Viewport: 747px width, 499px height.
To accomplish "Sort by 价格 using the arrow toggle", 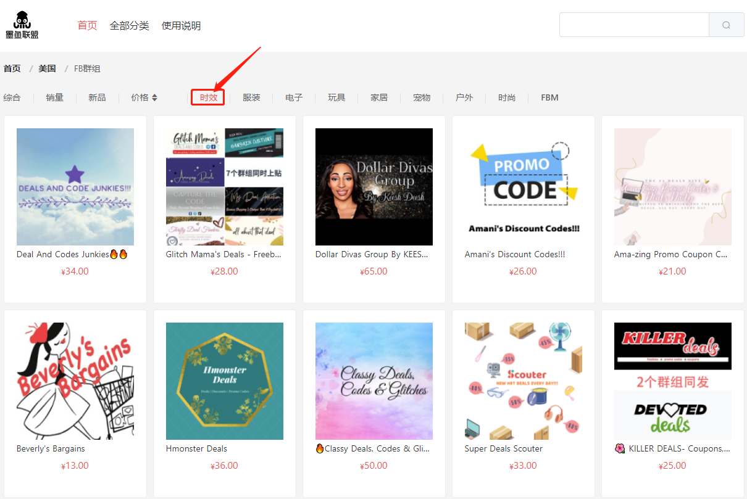I will (x=154, y=97).
